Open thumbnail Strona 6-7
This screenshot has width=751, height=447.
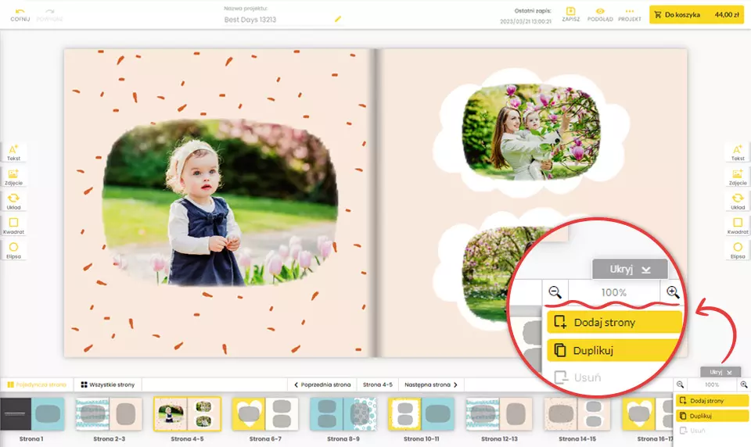[265, 414]
